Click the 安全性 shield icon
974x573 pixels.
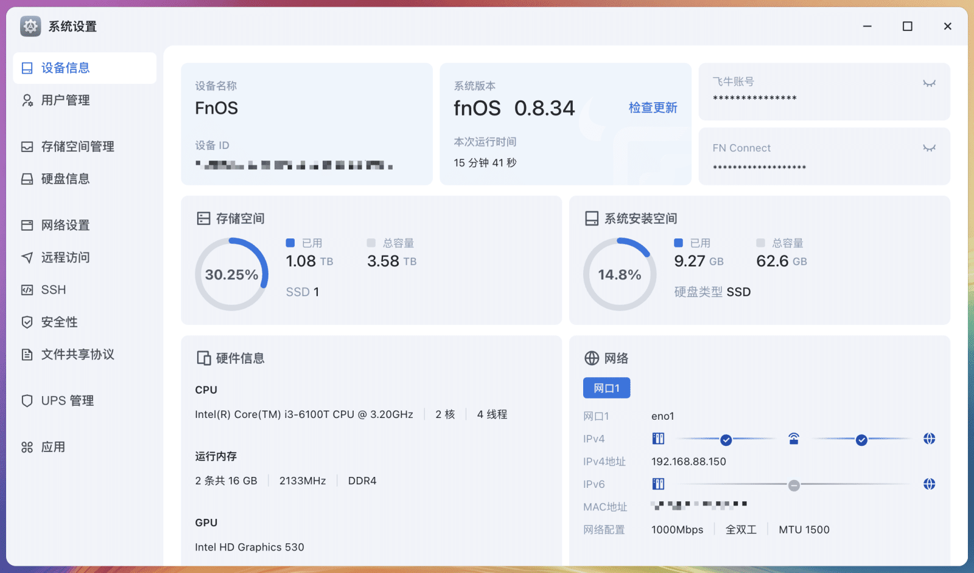pyautogui.click(x=27, y=322)
